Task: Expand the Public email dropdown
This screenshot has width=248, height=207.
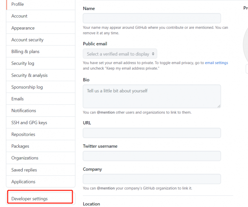Action: click(x=120, y=54)
